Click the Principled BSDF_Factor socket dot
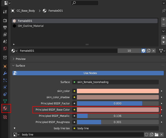 coord(74,103)
